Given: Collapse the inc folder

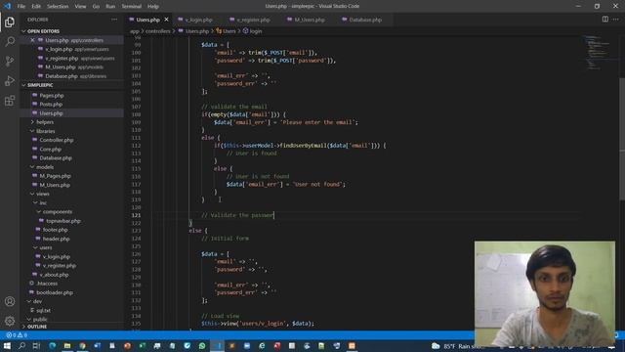Looking at the screenshot, I should tap(43, 202).
